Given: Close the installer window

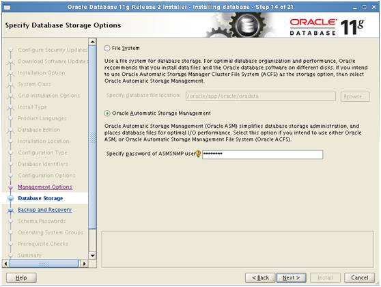Looking at the screenshot, I should point(374,8).
